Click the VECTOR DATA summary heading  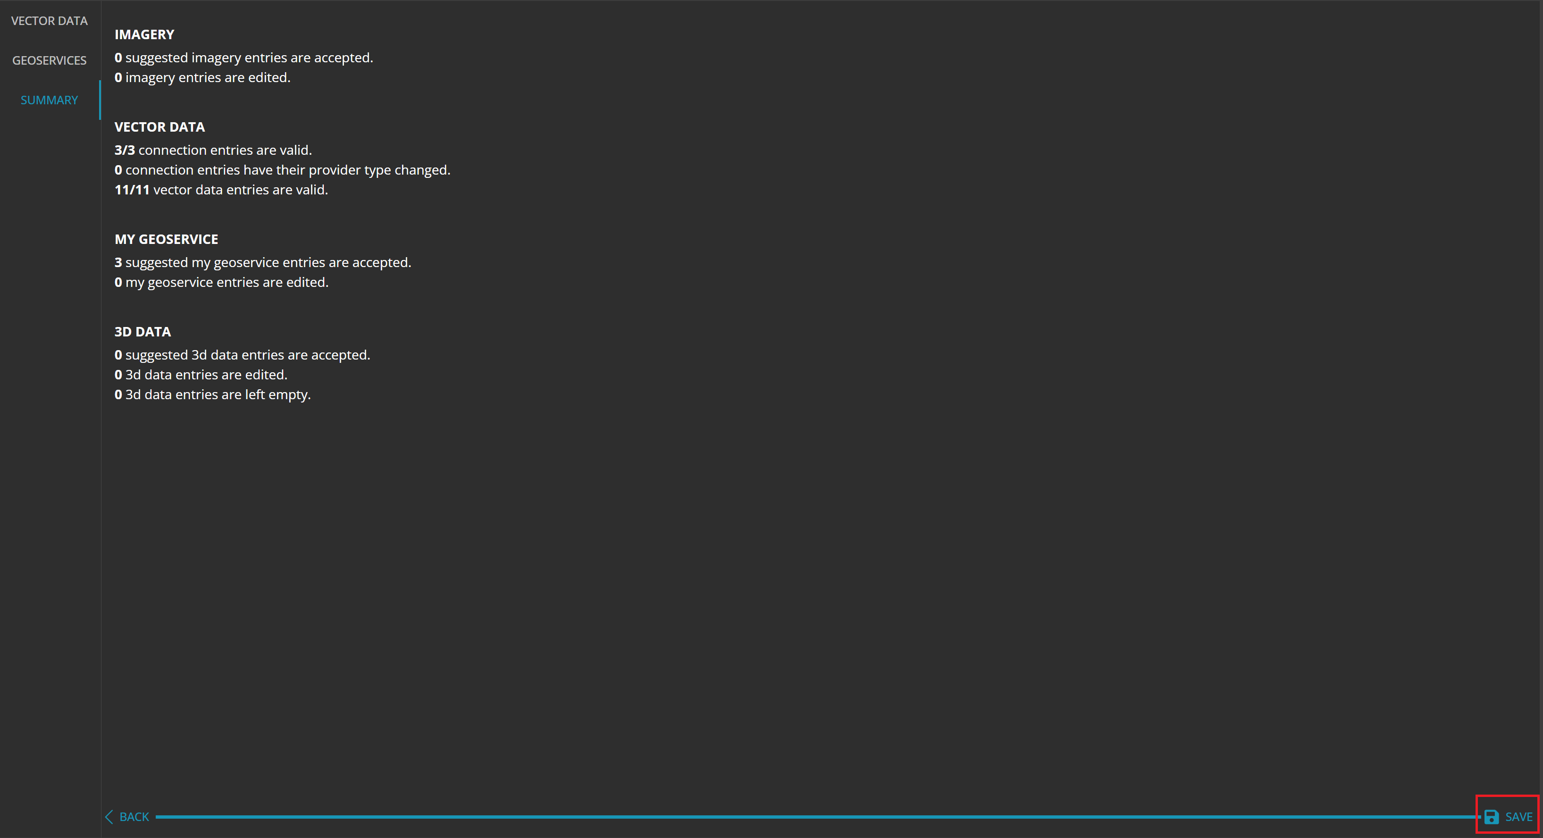[x=159, y=127]
